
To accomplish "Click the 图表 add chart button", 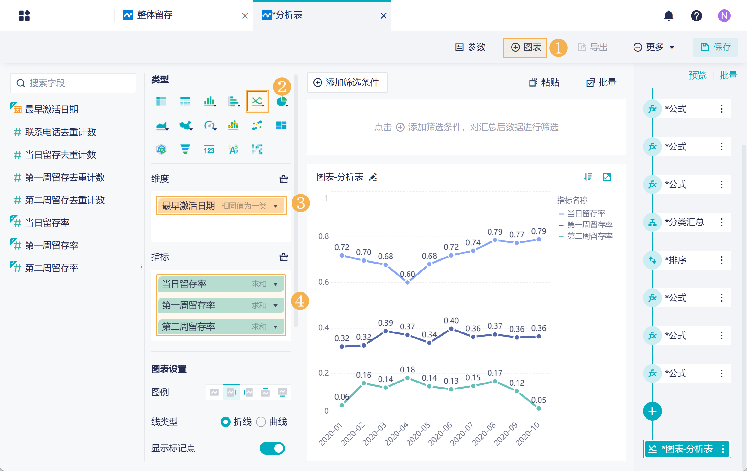I will (525, 48).
